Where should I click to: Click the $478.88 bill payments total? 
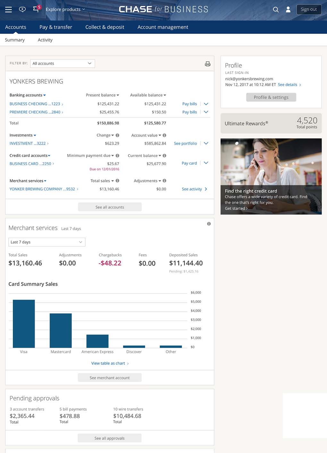(70, 416)
